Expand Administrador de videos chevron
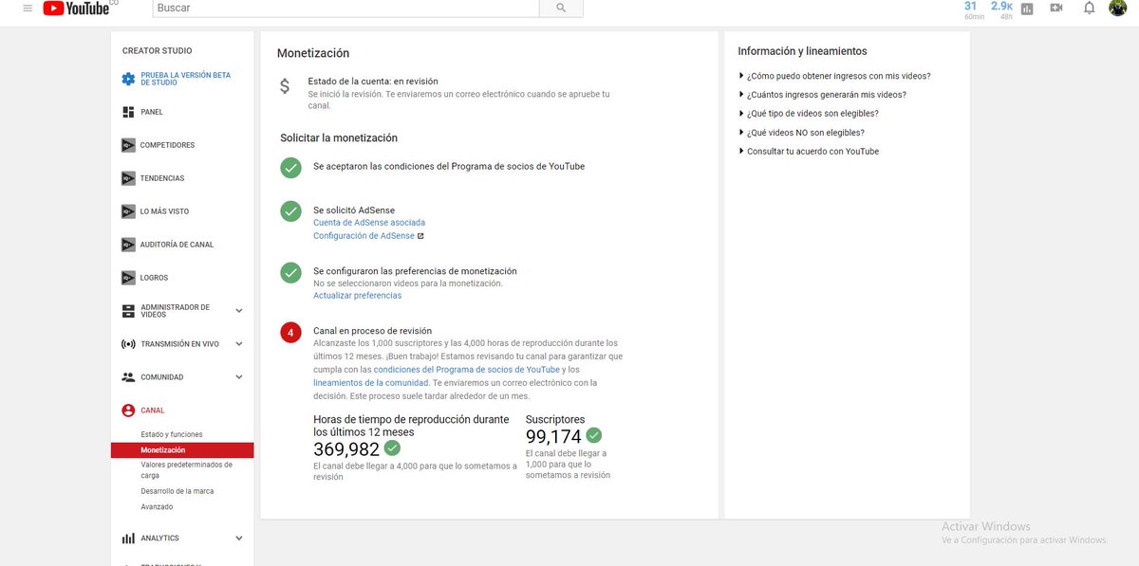This screenshot has width=1139, height=566. coord(239,311)
